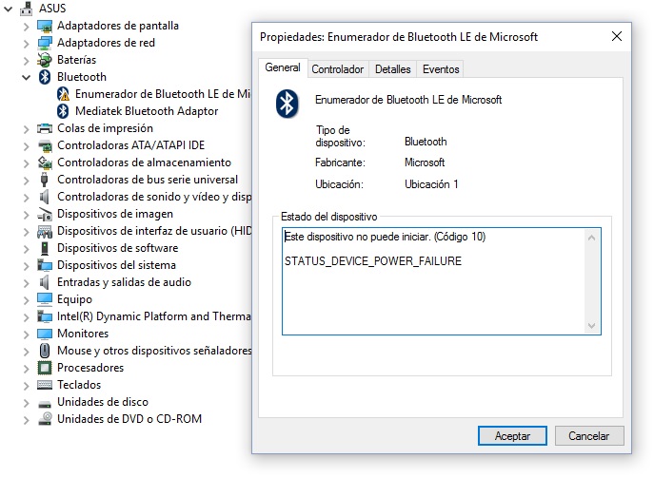
Task: Click the Mediatek Bluetooth Adaptor icon
Action: click(63, 111)
